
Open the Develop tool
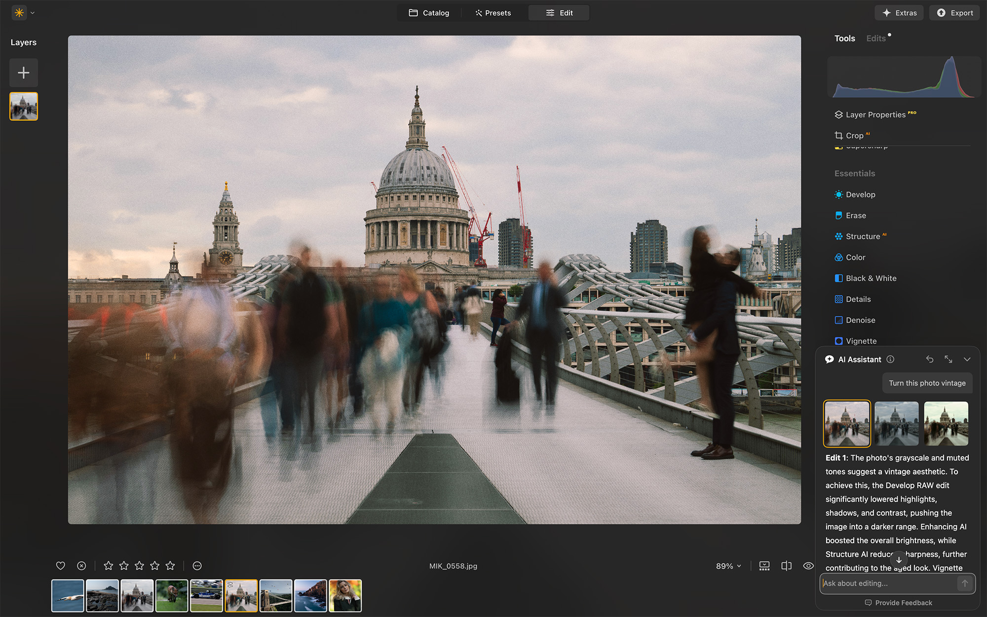[860, 194]
